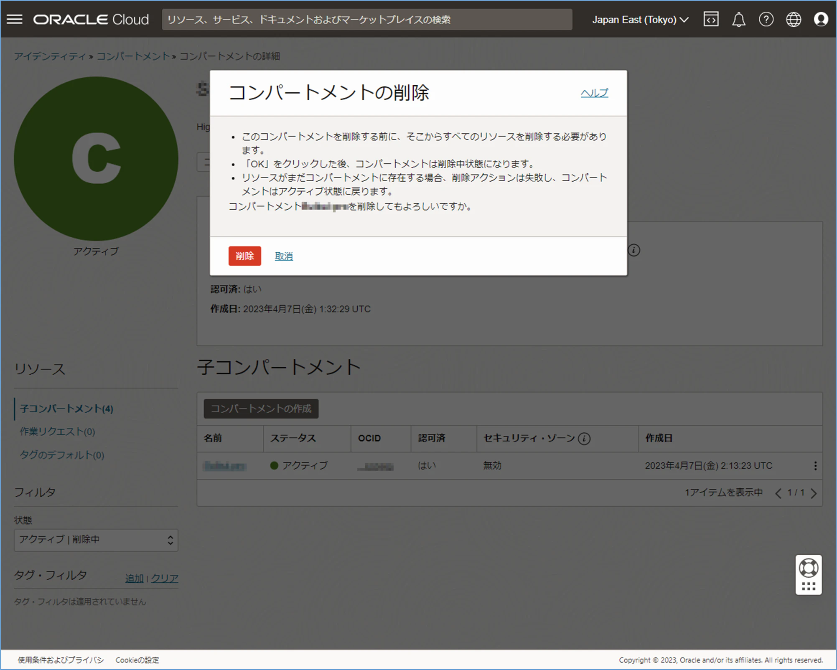Image resolution: width=837 pixels, height=670 pixels.
Task: Click the search resources and services field
Action: tap(366, 20)
